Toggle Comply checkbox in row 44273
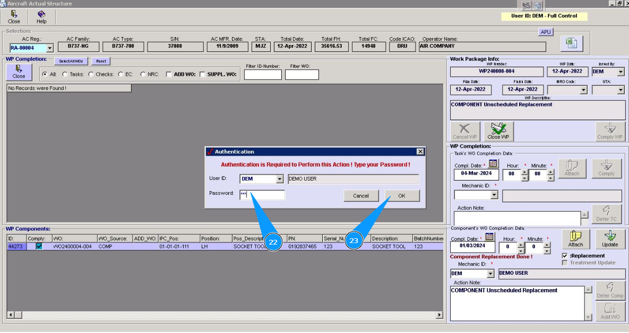Viewport: 629px width, 333px height. click(39, 247)
